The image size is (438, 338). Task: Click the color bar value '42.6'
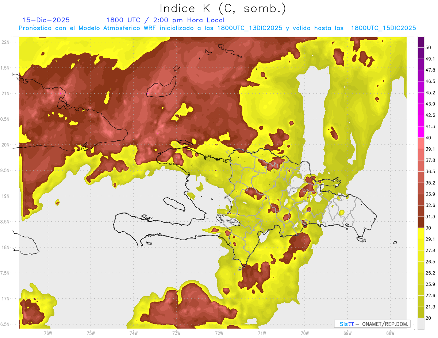(430, 115)
